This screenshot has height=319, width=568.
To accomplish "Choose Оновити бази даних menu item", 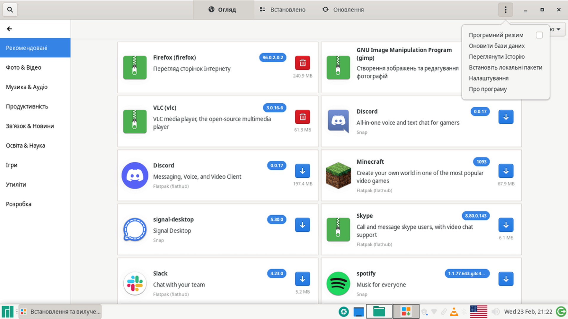I will [496, 46].
